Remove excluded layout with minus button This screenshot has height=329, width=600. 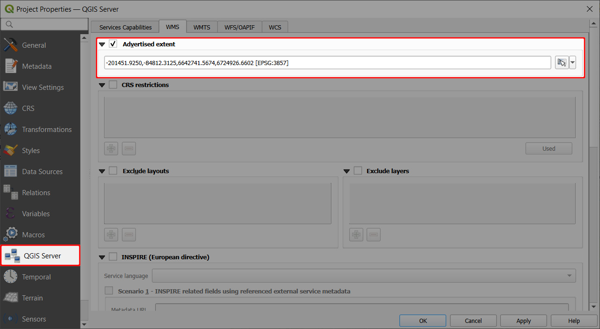click(x=129, y=234)
